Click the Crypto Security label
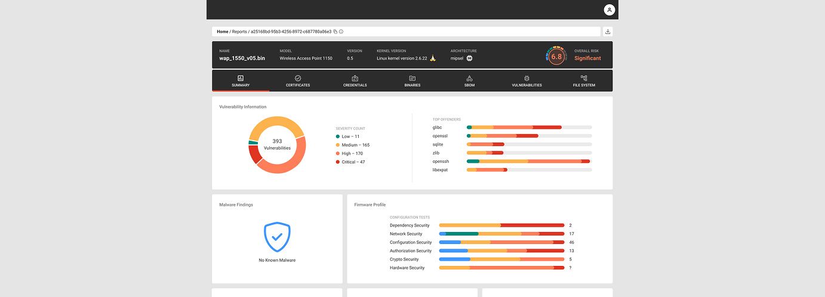Viewport: 825px width, 297px height. pos(404,259)
